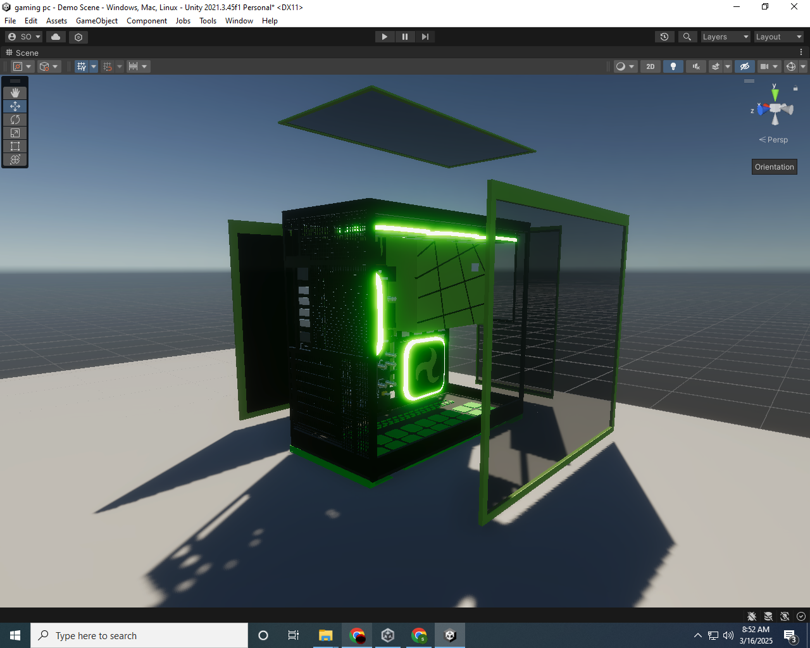
Task: Start Play mode
Action: click(385, 37)
